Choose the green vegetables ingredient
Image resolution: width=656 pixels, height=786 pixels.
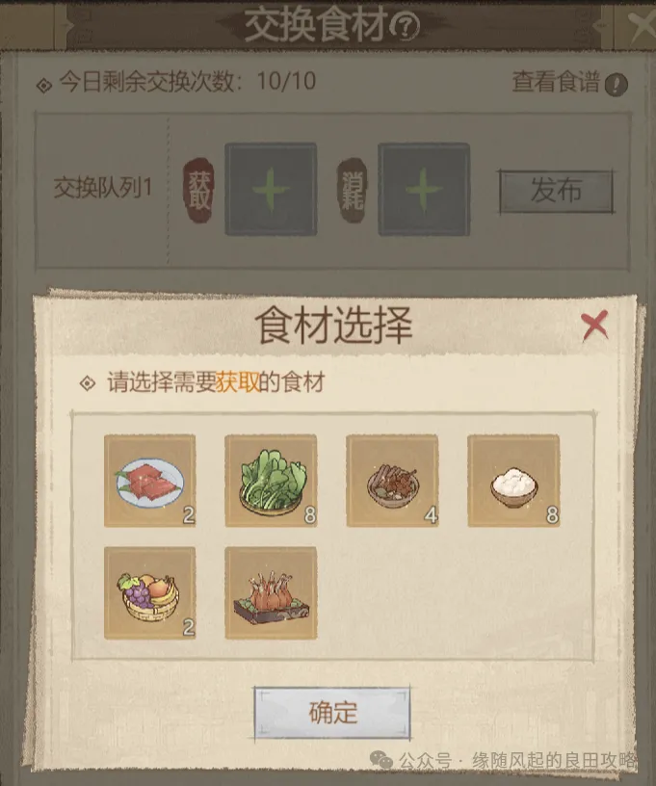[271, 481]
